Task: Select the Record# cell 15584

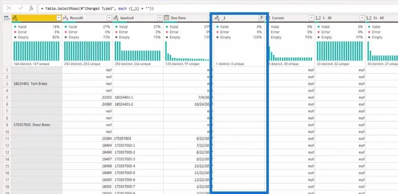Action: (88, 139)
